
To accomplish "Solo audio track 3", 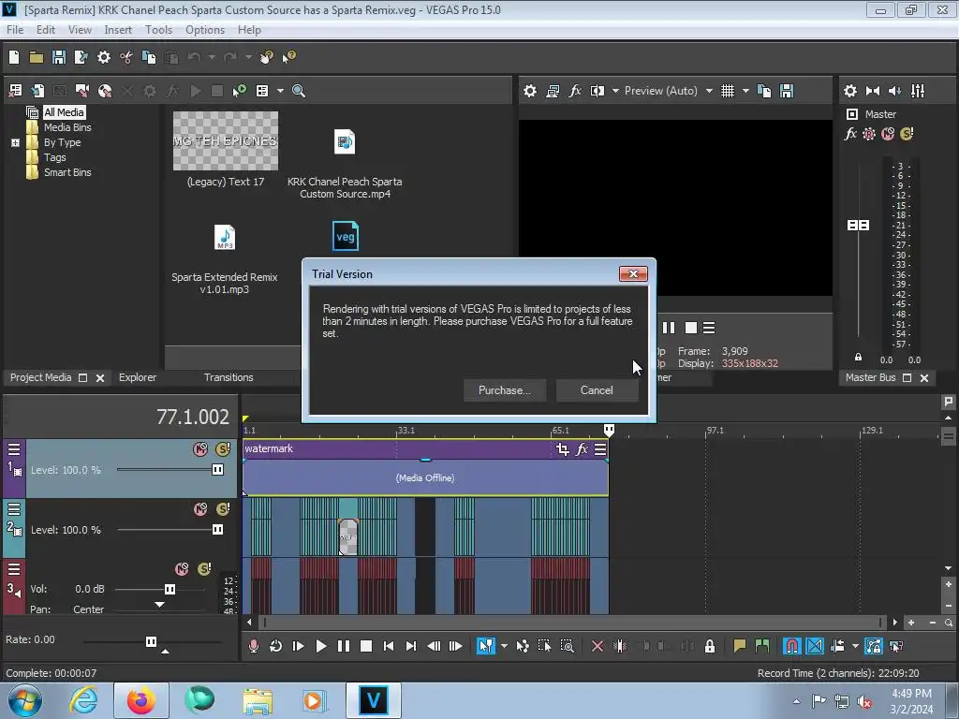I will pyautogui.click(x=204, y=569).
